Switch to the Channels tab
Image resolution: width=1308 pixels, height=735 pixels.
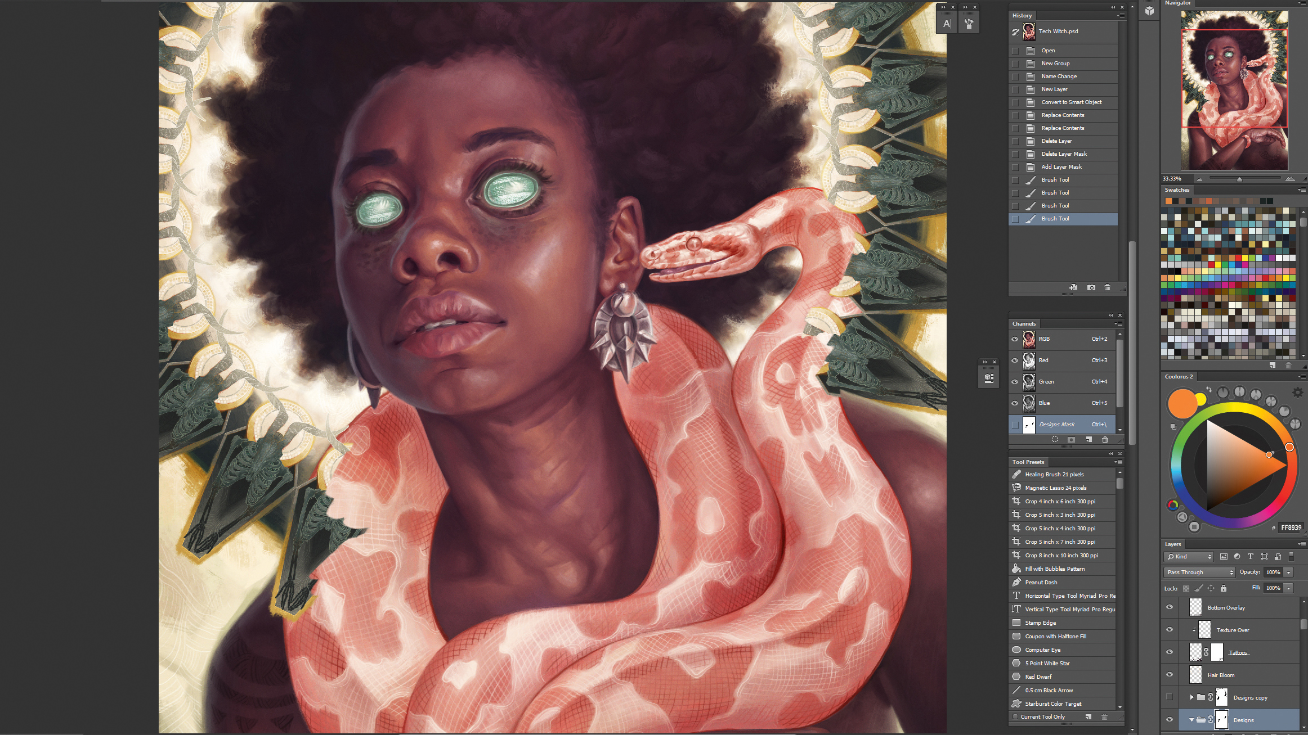tap(1024, 323)
